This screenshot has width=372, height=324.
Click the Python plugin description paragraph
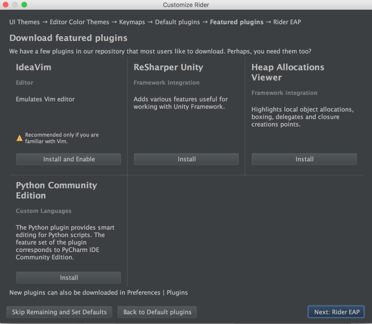[65, 242]
